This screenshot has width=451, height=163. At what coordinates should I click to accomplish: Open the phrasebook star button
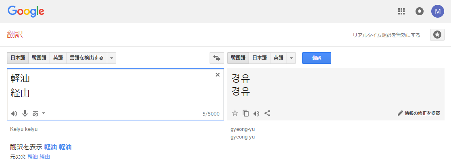click(437, 35)
